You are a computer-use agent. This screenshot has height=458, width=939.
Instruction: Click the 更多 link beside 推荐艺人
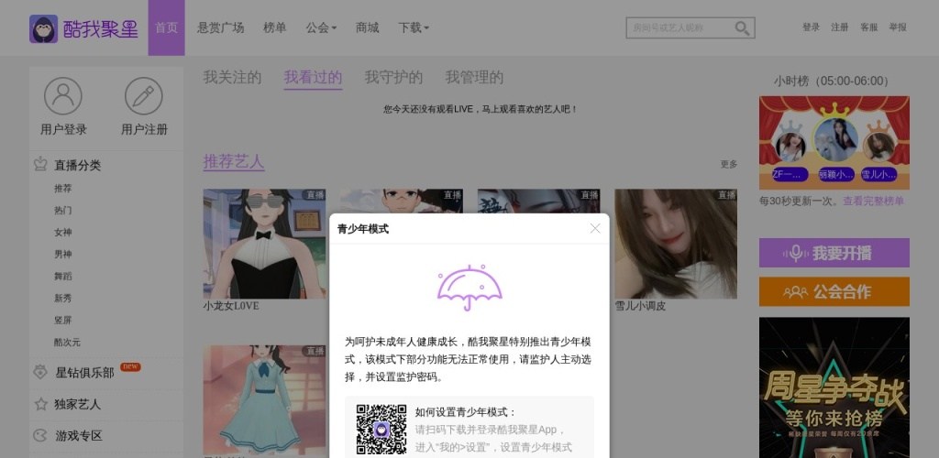[x=728, y=165]
